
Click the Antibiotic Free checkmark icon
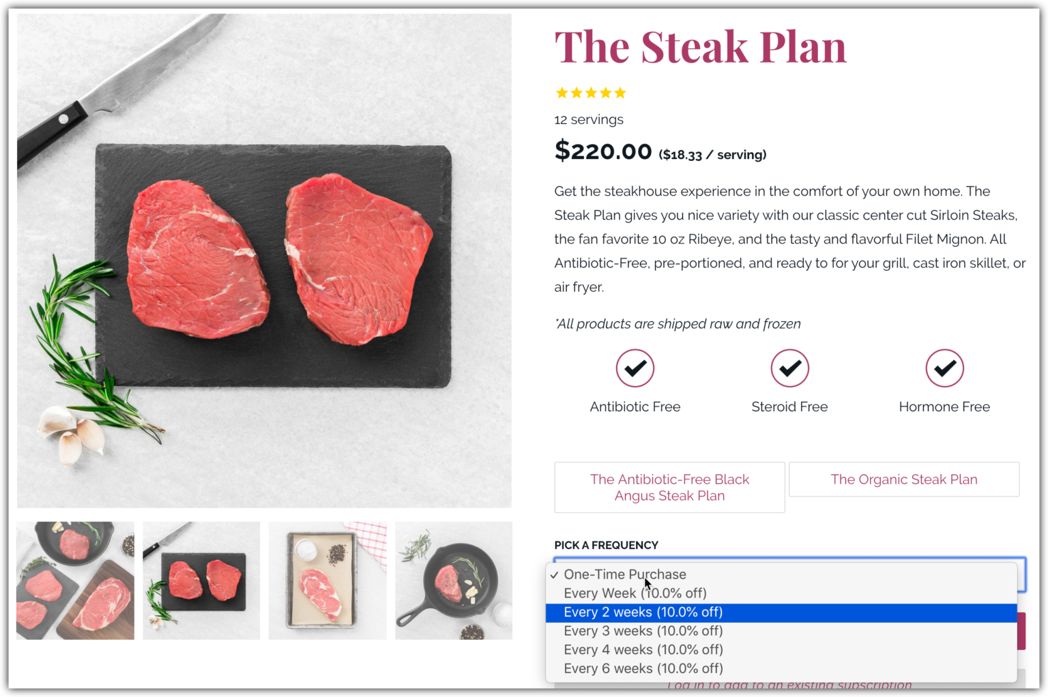[635, 368]
